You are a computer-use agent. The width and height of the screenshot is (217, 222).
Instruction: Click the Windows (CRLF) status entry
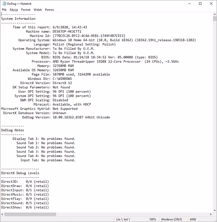(x=171, y=219)
